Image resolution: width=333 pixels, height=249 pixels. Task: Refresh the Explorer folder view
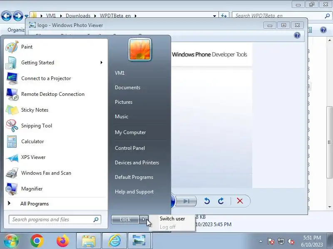tap(224, 15)
